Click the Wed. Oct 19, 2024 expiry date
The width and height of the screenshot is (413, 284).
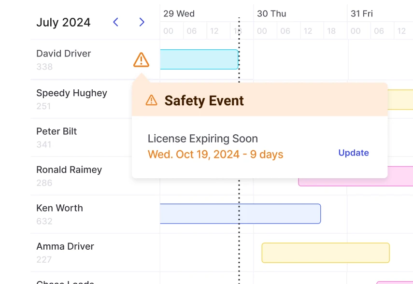(x=215, y=155)
